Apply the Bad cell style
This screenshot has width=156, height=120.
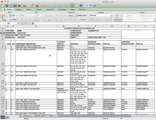(x=146, y=16)
